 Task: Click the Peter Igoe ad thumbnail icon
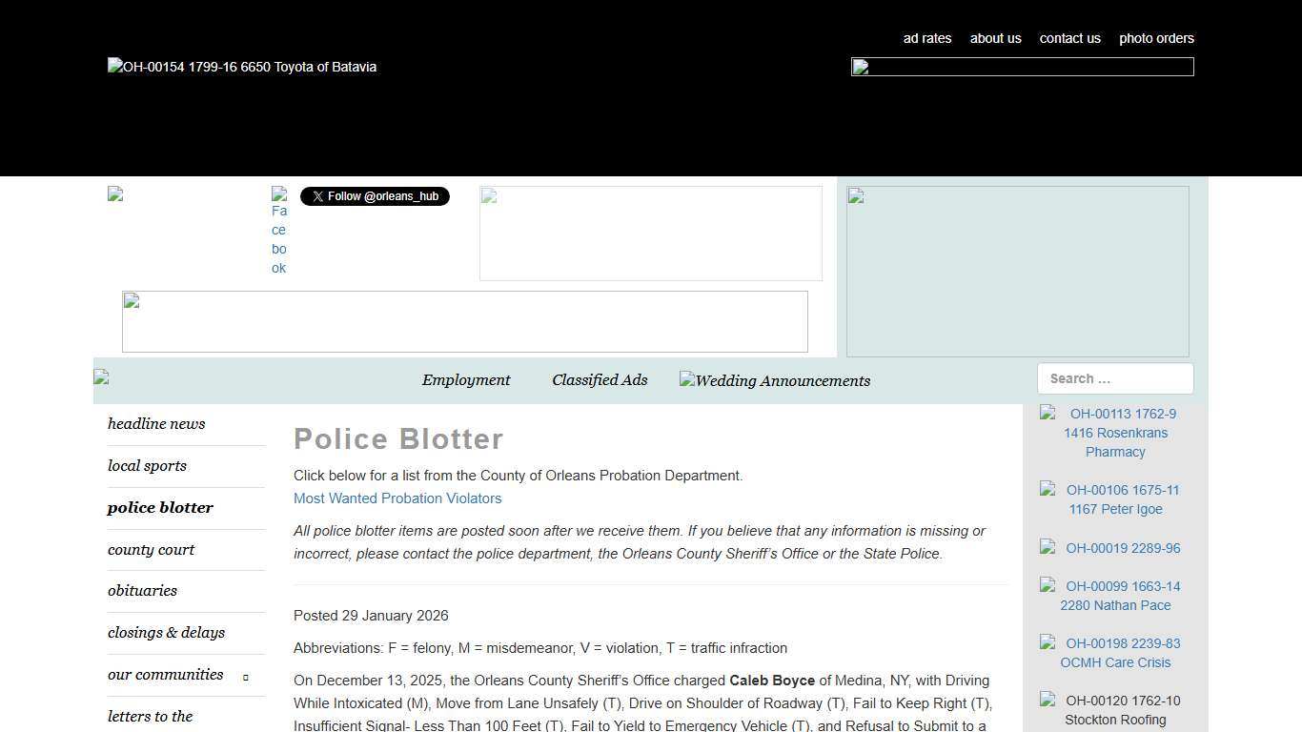(x=1048, y=491)
